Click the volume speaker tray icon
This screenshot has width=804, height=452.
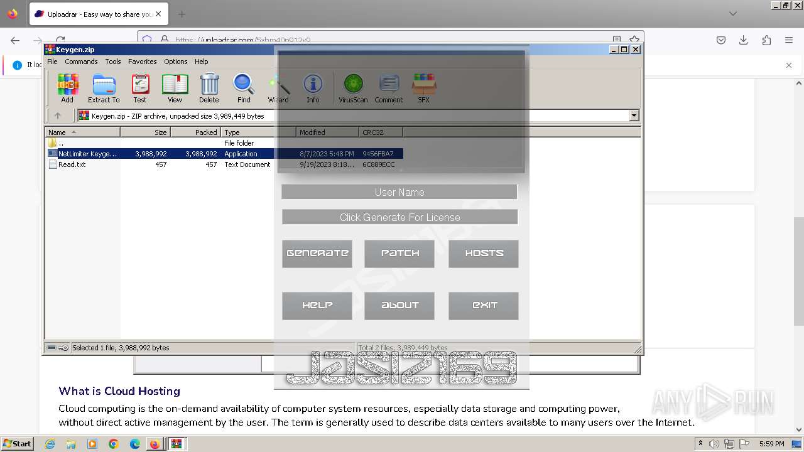pyautogui.click(x=714, y=444)
